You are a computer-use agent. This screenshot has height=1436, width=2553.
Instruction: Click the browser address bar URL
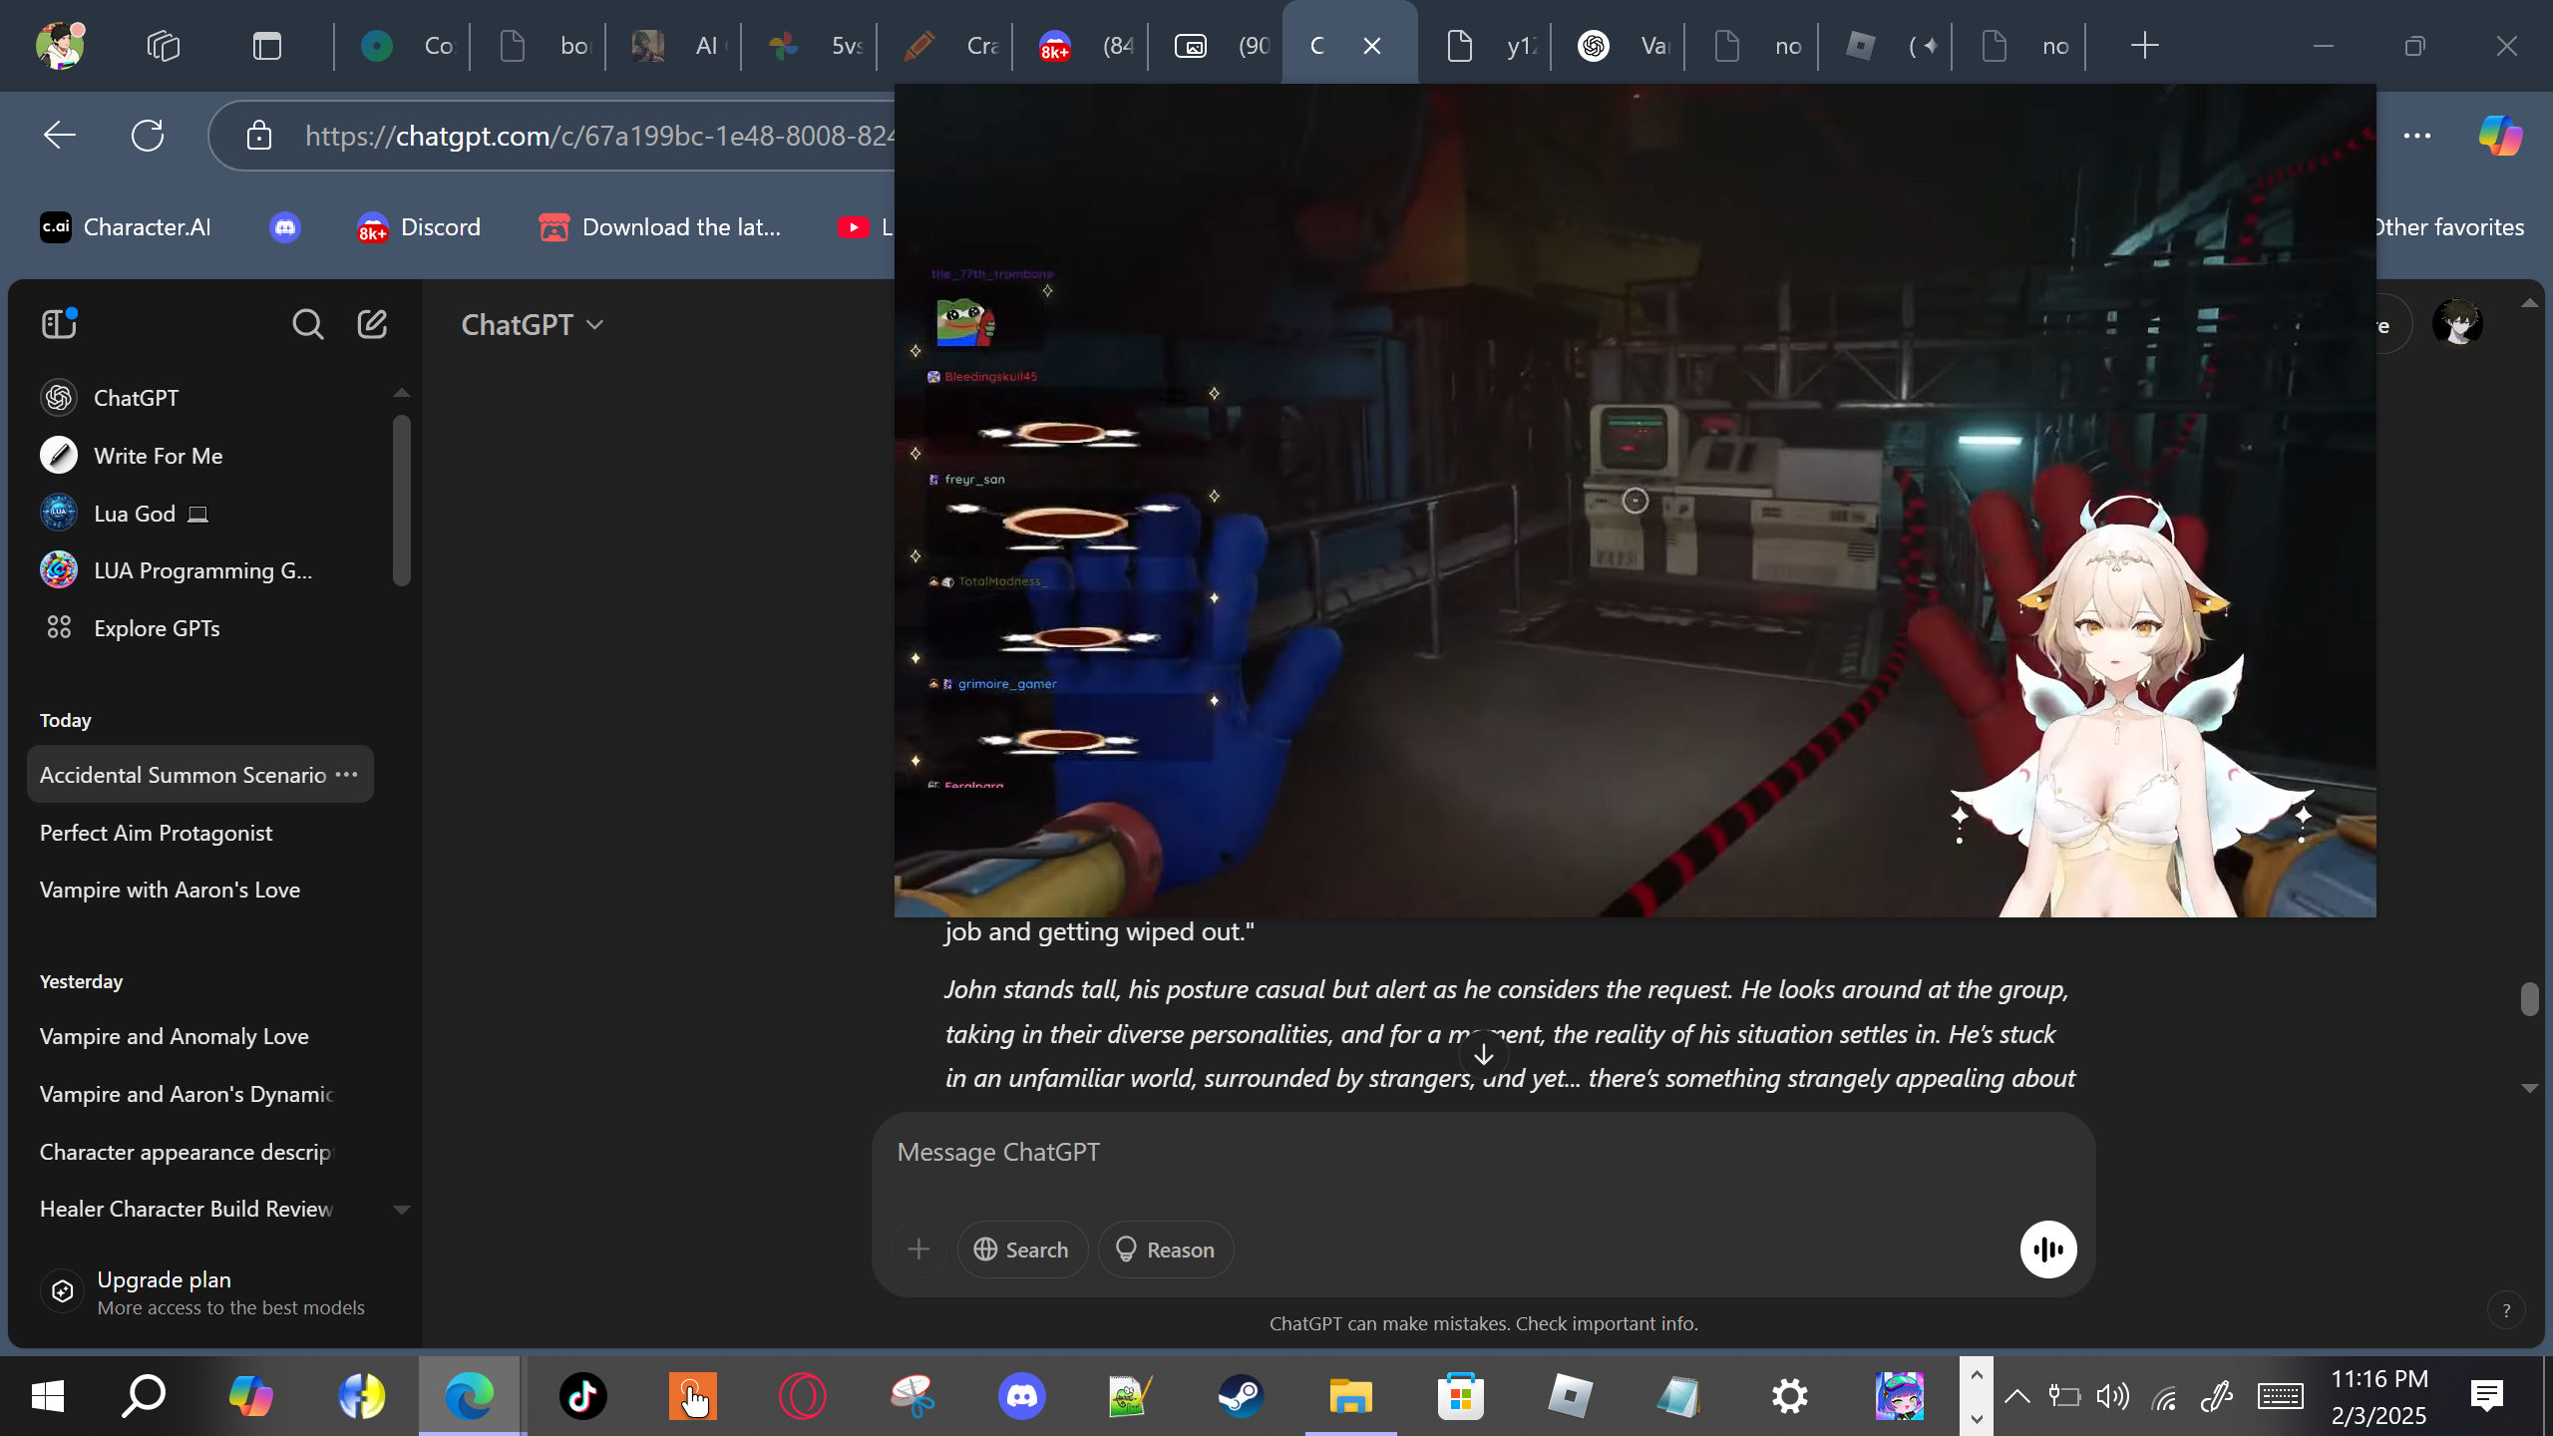600,136
